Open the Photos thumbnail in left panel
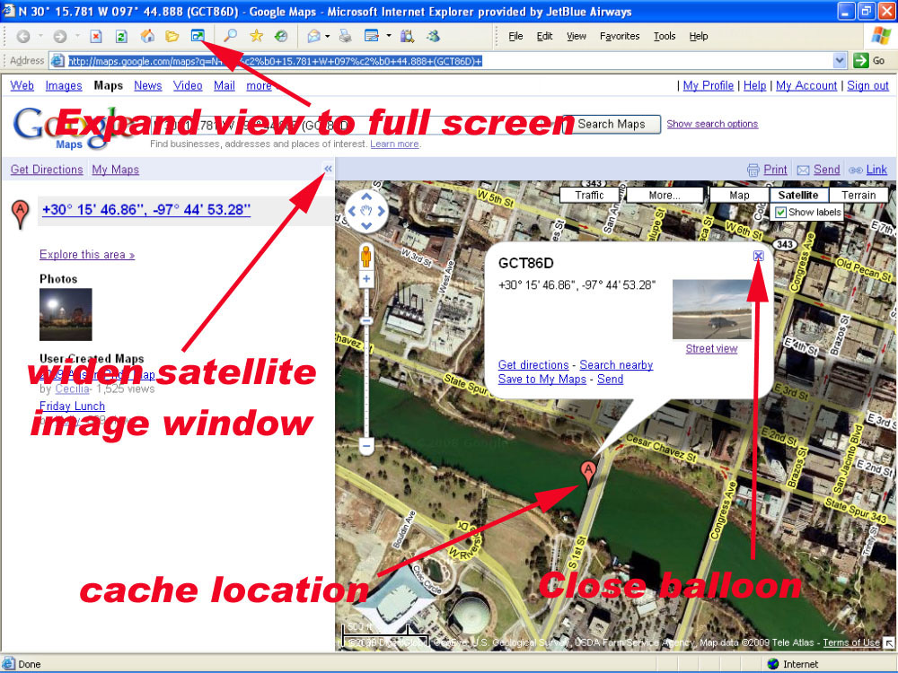This screenshot has height=673, width=898. (x=66, y=314)
